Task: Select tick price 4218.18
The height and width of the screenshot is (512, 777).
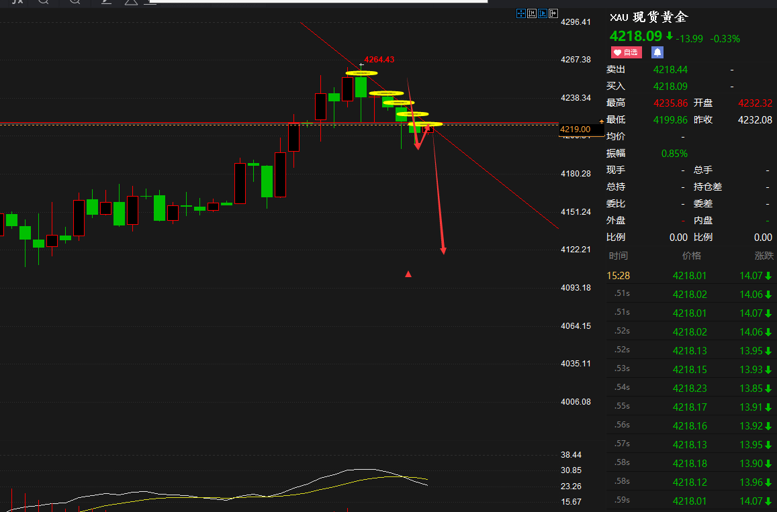Action: [690, 464]
